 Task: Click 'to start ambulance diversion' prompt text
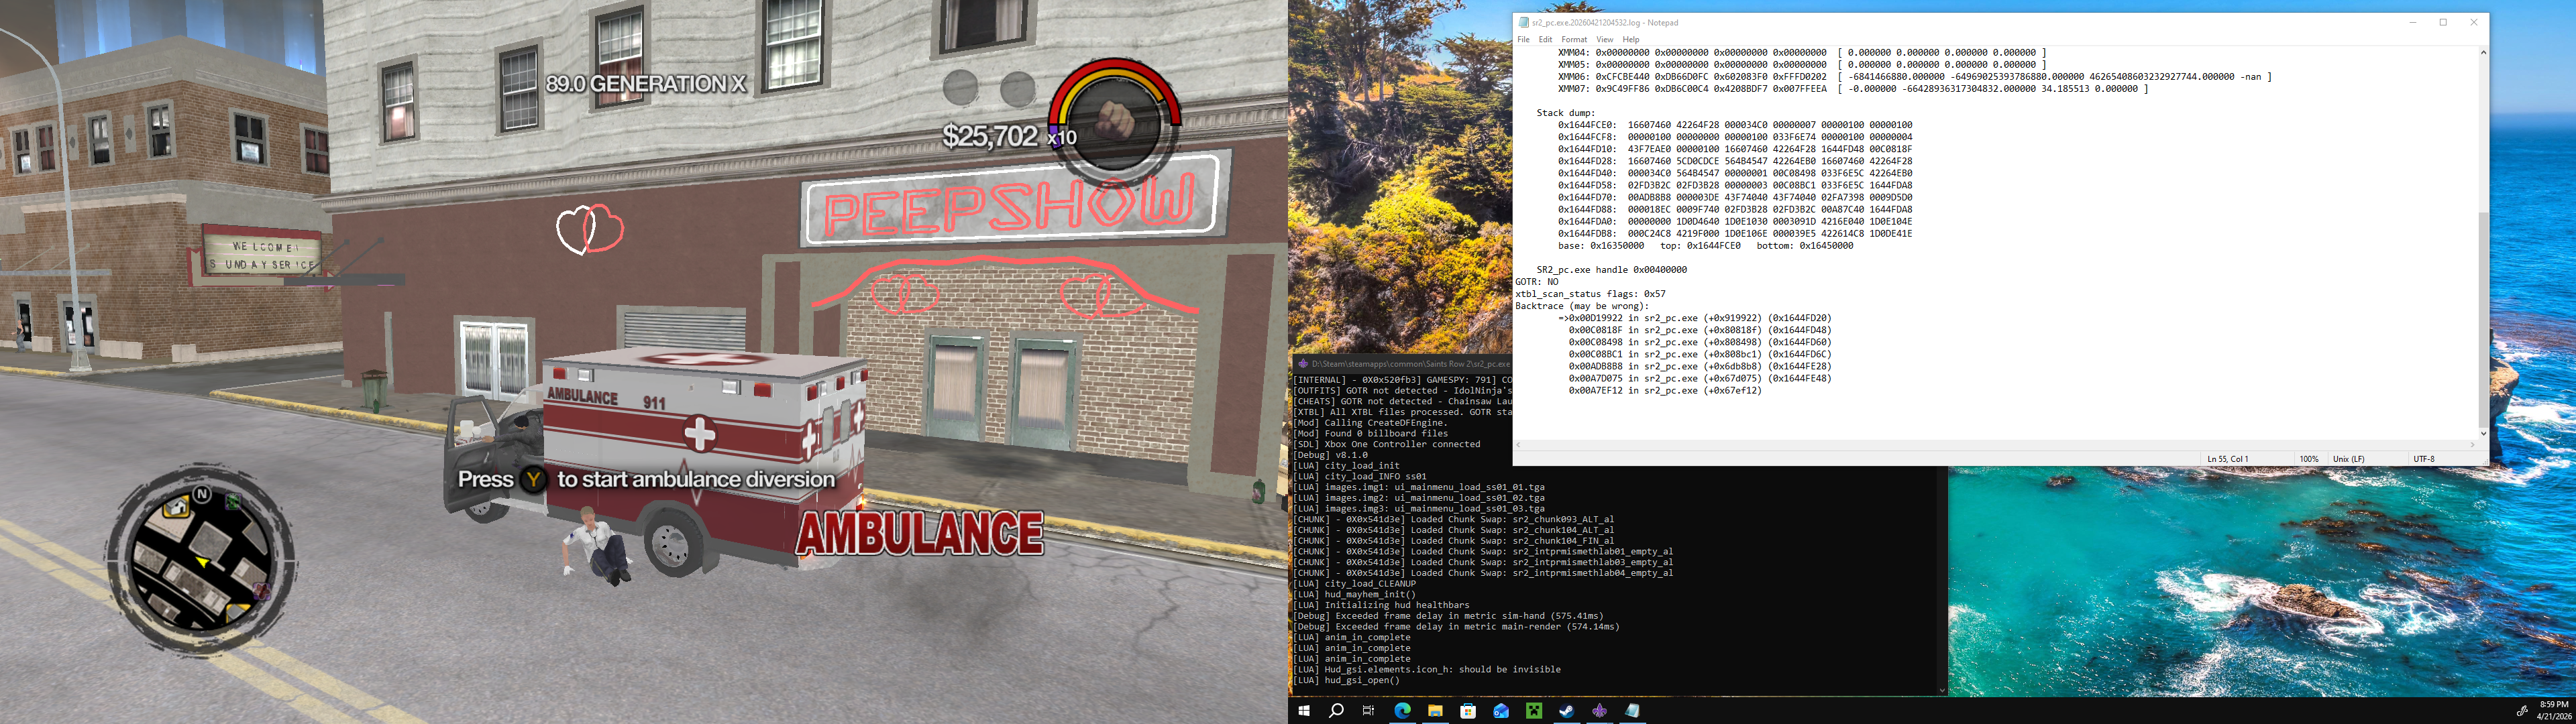[696, 479]
